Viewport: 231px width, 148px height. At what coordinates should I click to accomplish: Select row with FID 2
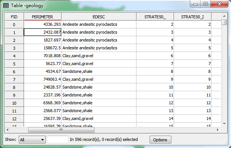(x=14, y=40)
